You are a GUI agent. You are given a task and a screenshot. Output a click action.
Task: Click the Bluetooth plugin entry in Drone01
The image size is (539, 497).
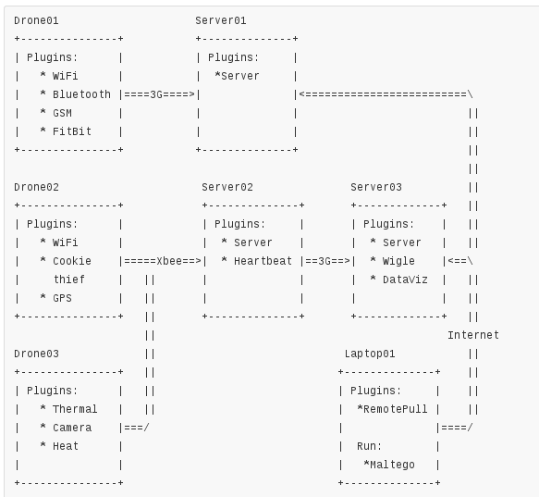[x=81, y=94]
